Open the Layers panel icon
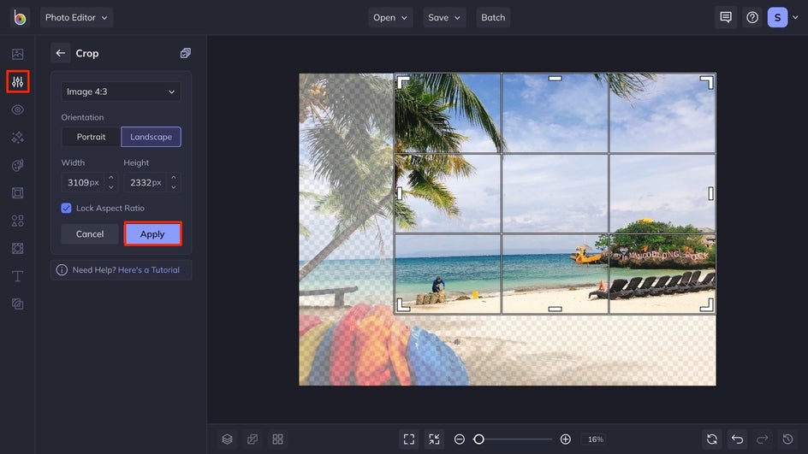The width and height of the screenshot is (808, 454). (x=228, y=439)
